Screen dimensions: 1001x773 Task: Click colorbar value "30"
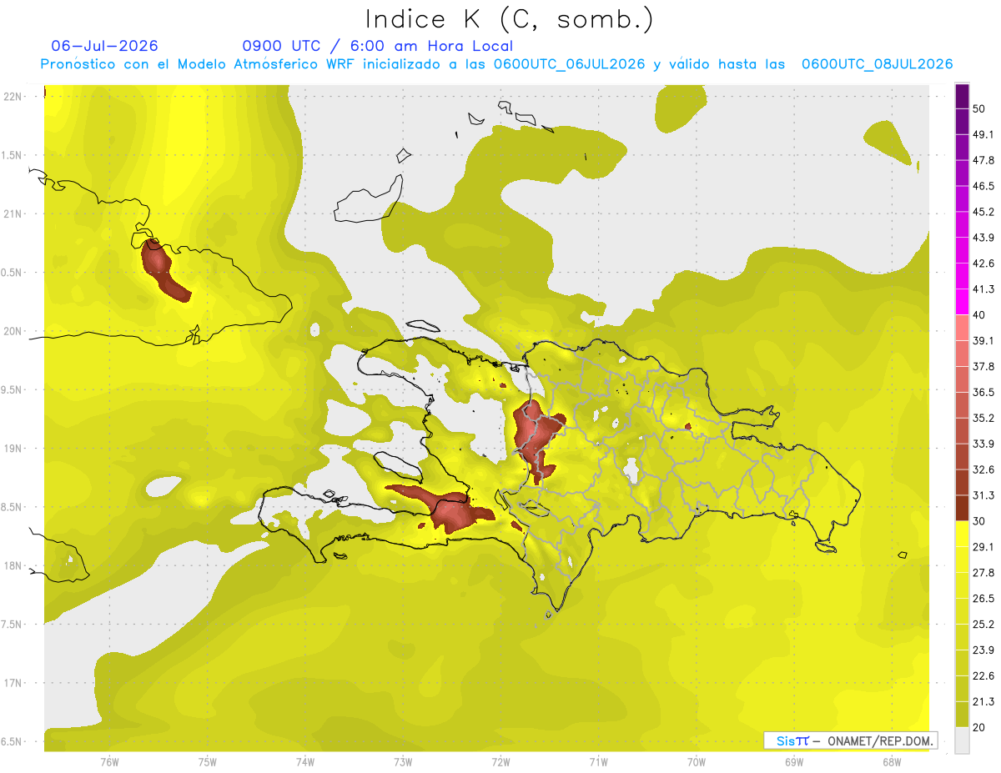(979, 521)
